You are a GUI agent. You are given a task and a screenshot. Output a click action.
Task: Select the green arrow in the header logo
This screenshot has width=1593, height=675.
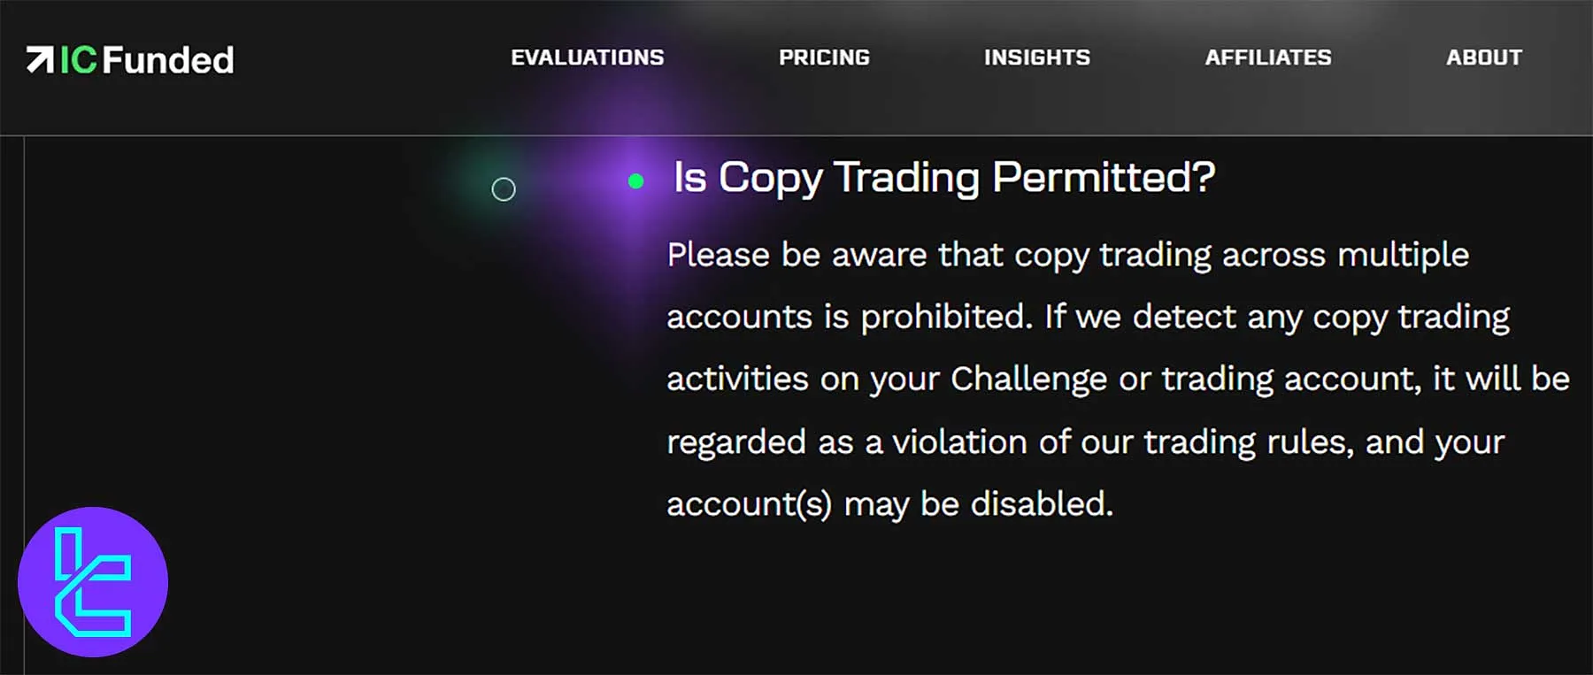click(x=42, y=58)
